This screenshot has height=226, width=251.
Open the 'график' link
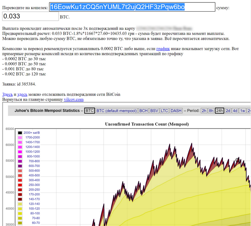163,49
